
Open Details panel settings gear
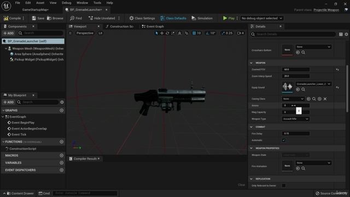point(346,34)
